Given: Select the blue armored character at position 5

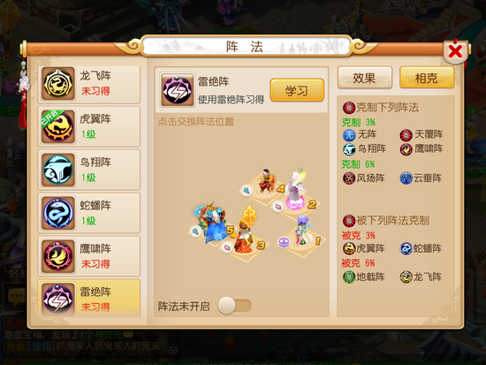Looking at the screenshot, I should pos(212,223).
